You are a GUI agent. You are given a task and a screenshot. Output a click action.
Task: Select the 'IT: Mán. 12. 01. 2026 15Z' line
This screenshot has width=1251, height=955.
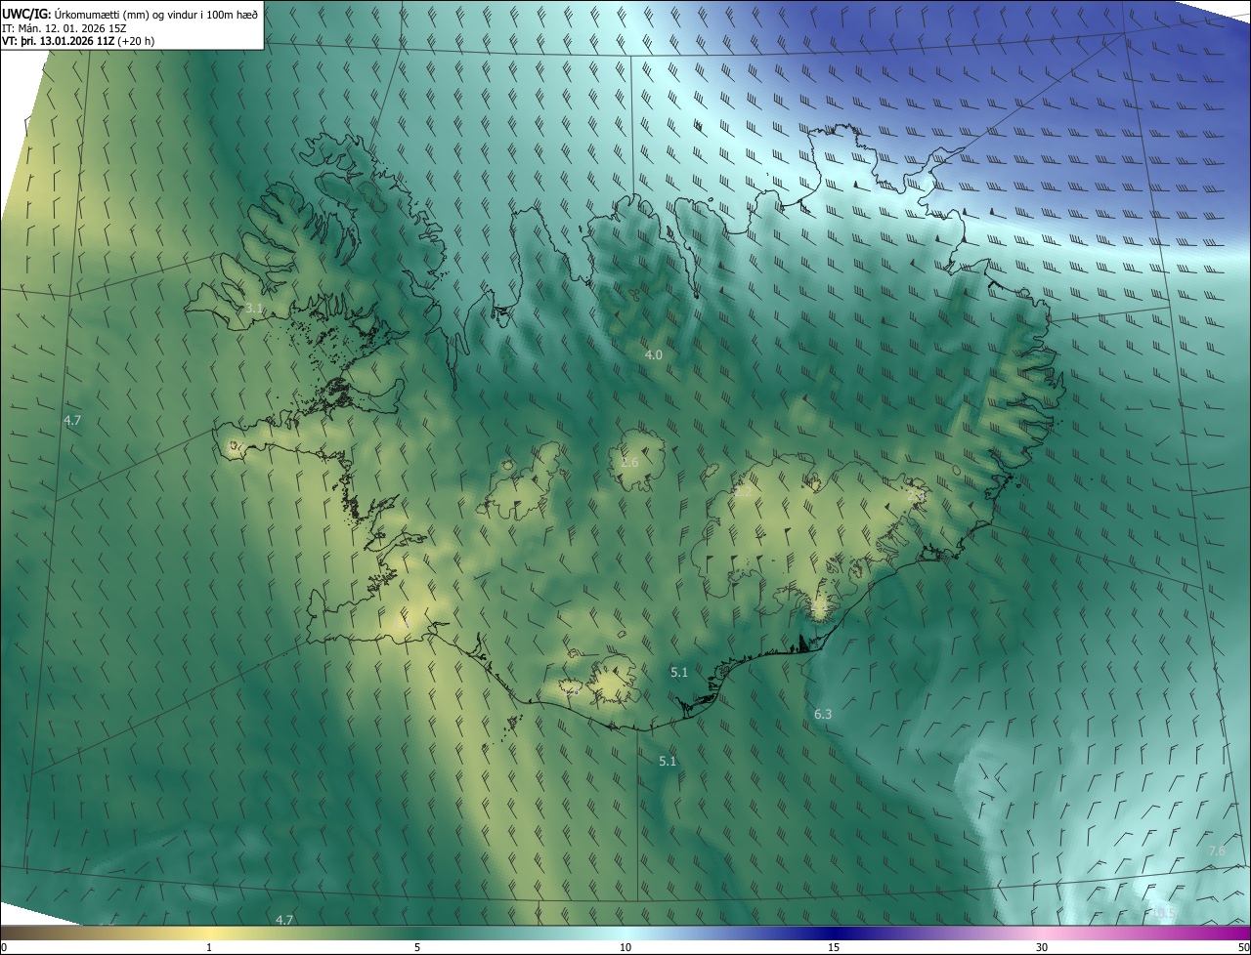pyautogui.click(x=65, y=27)
